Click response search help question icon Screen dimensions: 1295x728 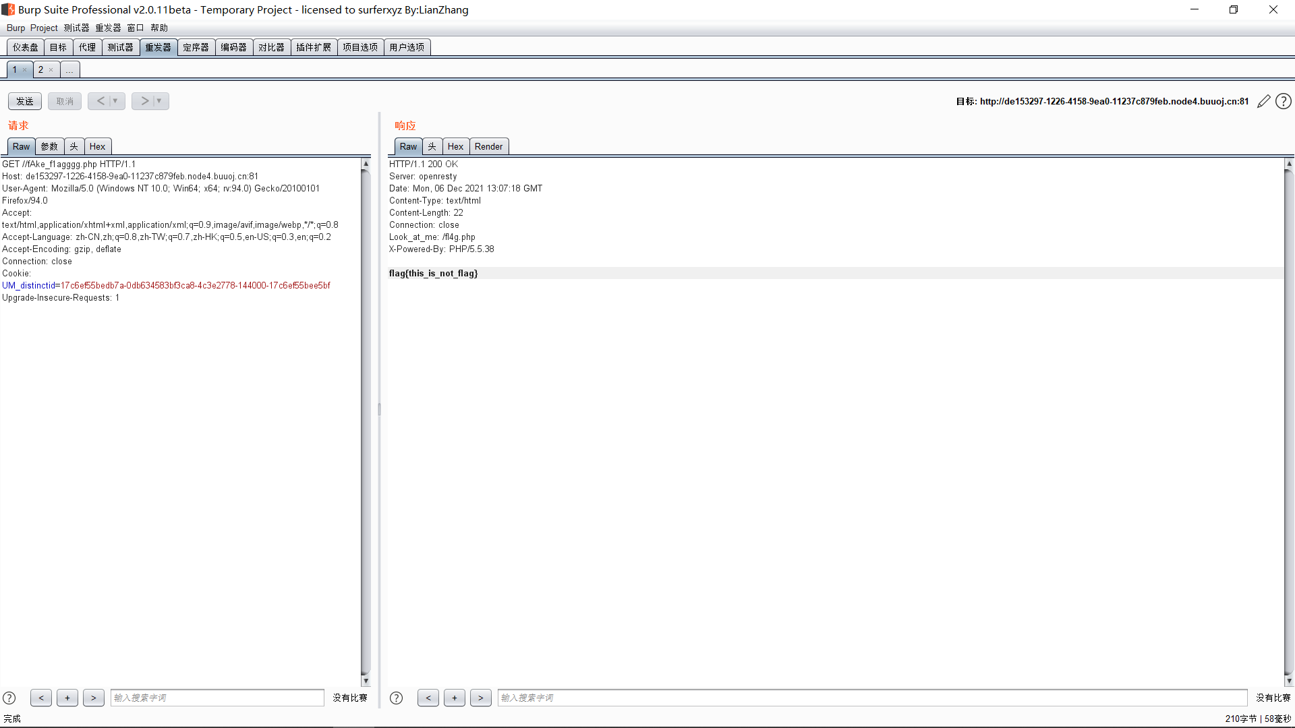397,698
